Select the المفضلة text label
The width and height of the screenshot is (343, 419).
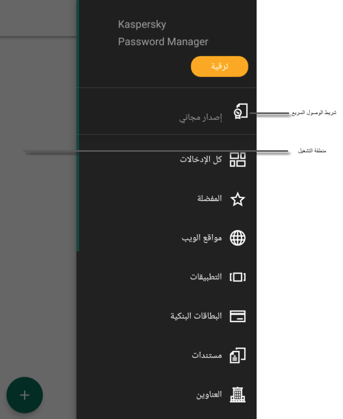[x=210, y=199]
